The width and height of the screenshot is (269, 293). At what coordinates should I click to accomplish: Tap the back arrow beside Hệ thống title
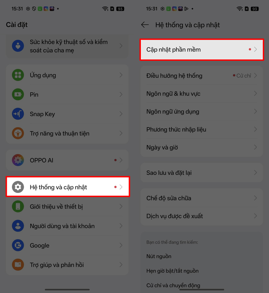pyautogui.click(x=145, y=25)
